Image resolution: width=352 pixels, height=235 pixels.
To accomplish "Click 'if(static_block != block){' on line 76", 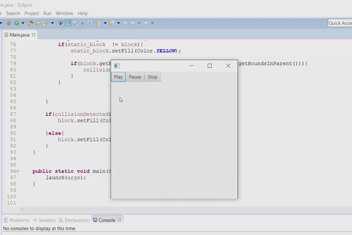I will 100,44.
